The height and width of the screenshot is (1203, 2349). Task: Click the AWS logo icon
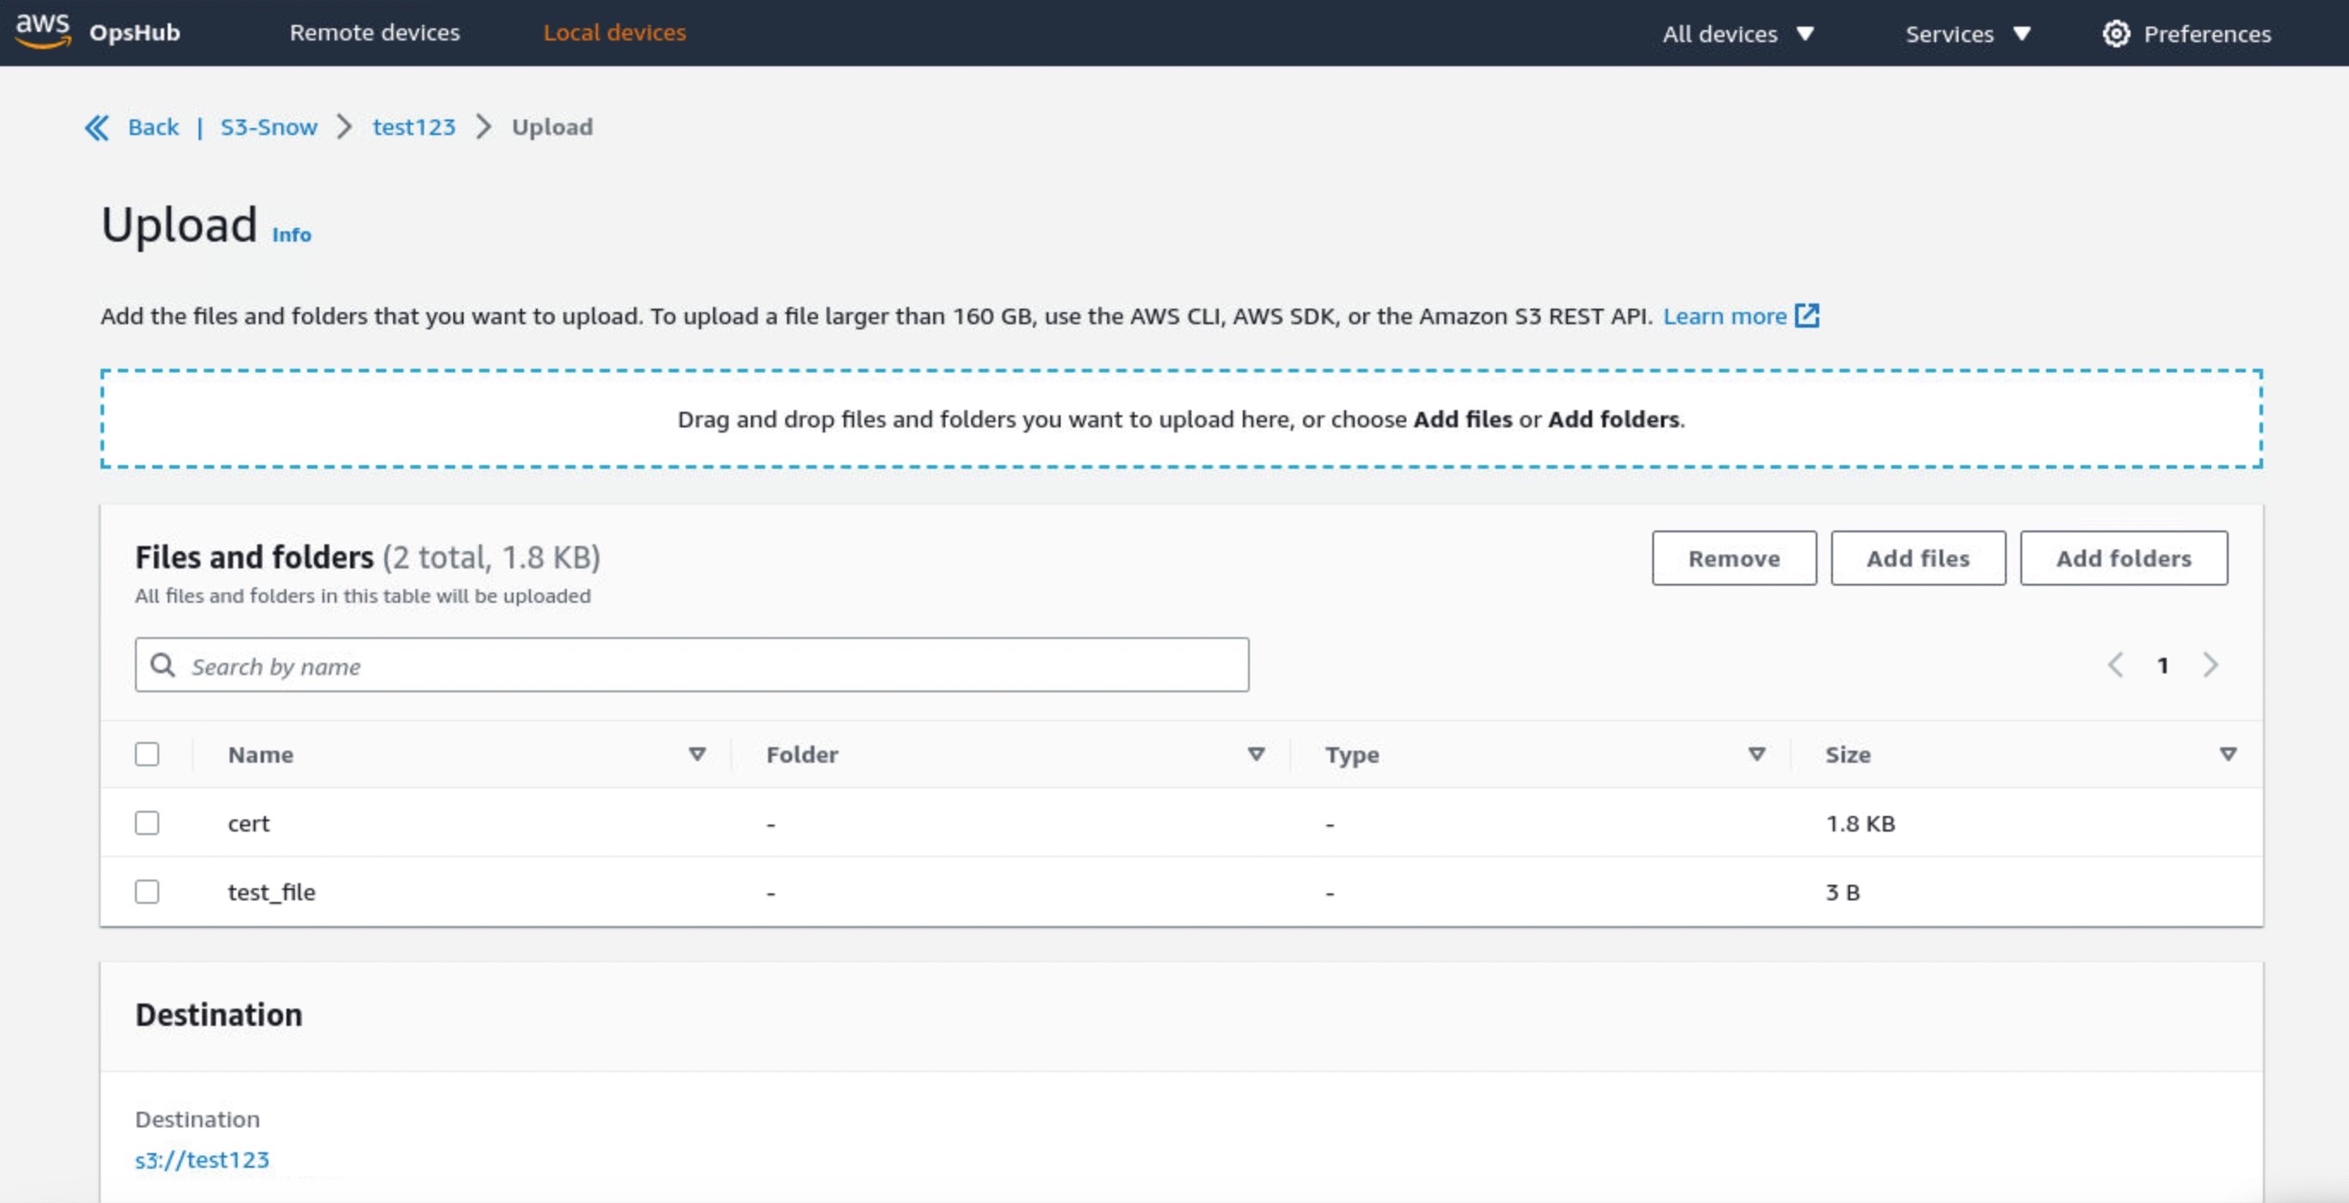pyautogui.click(x=43, y=32)
